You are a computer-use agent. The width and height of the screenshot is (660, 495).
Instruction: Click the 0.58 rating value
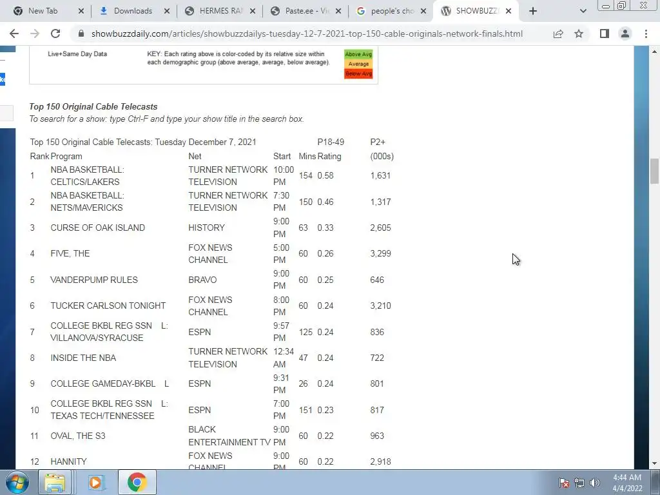325,176
